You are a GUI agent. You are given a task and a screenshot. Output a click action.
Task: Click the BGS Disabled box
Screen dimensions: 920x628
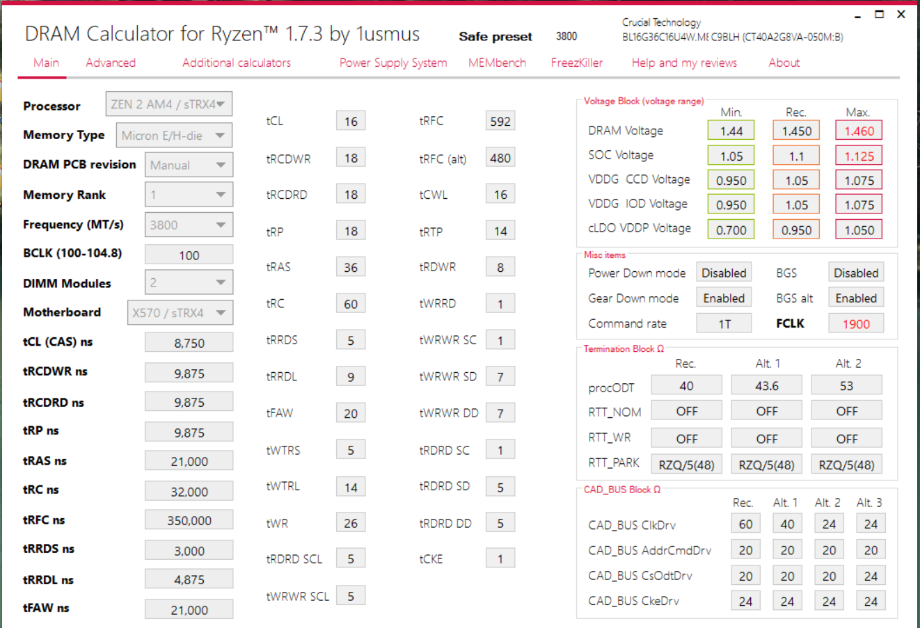click(856, 273)
